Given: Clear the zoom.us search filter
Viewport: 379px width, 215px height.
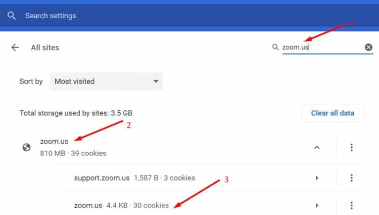Looking at the screenshot, I should 368,47.
